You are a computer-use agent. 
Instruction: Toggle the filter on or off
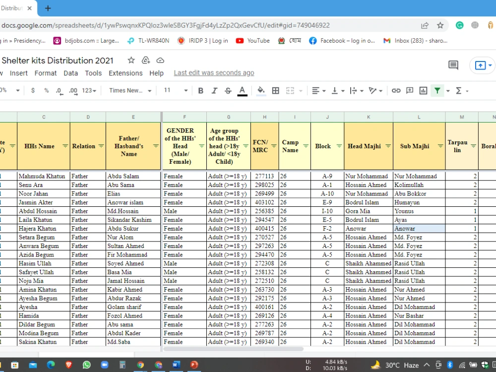[437, 91]
